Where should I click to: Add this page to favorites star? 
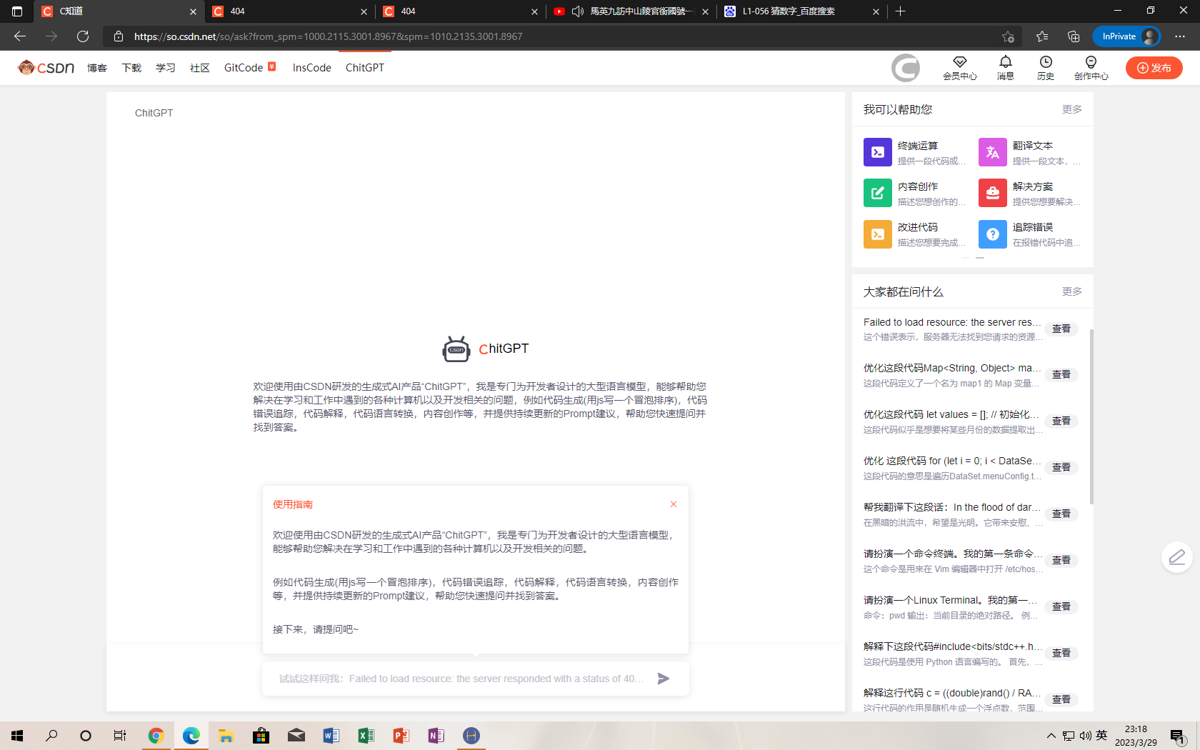1008,36
